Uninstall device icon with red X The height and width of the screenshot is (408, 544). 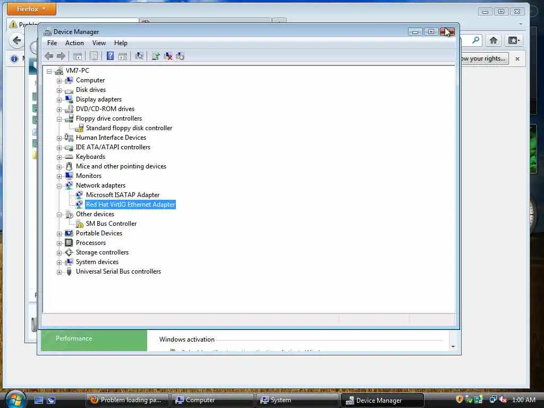[168, 56]
